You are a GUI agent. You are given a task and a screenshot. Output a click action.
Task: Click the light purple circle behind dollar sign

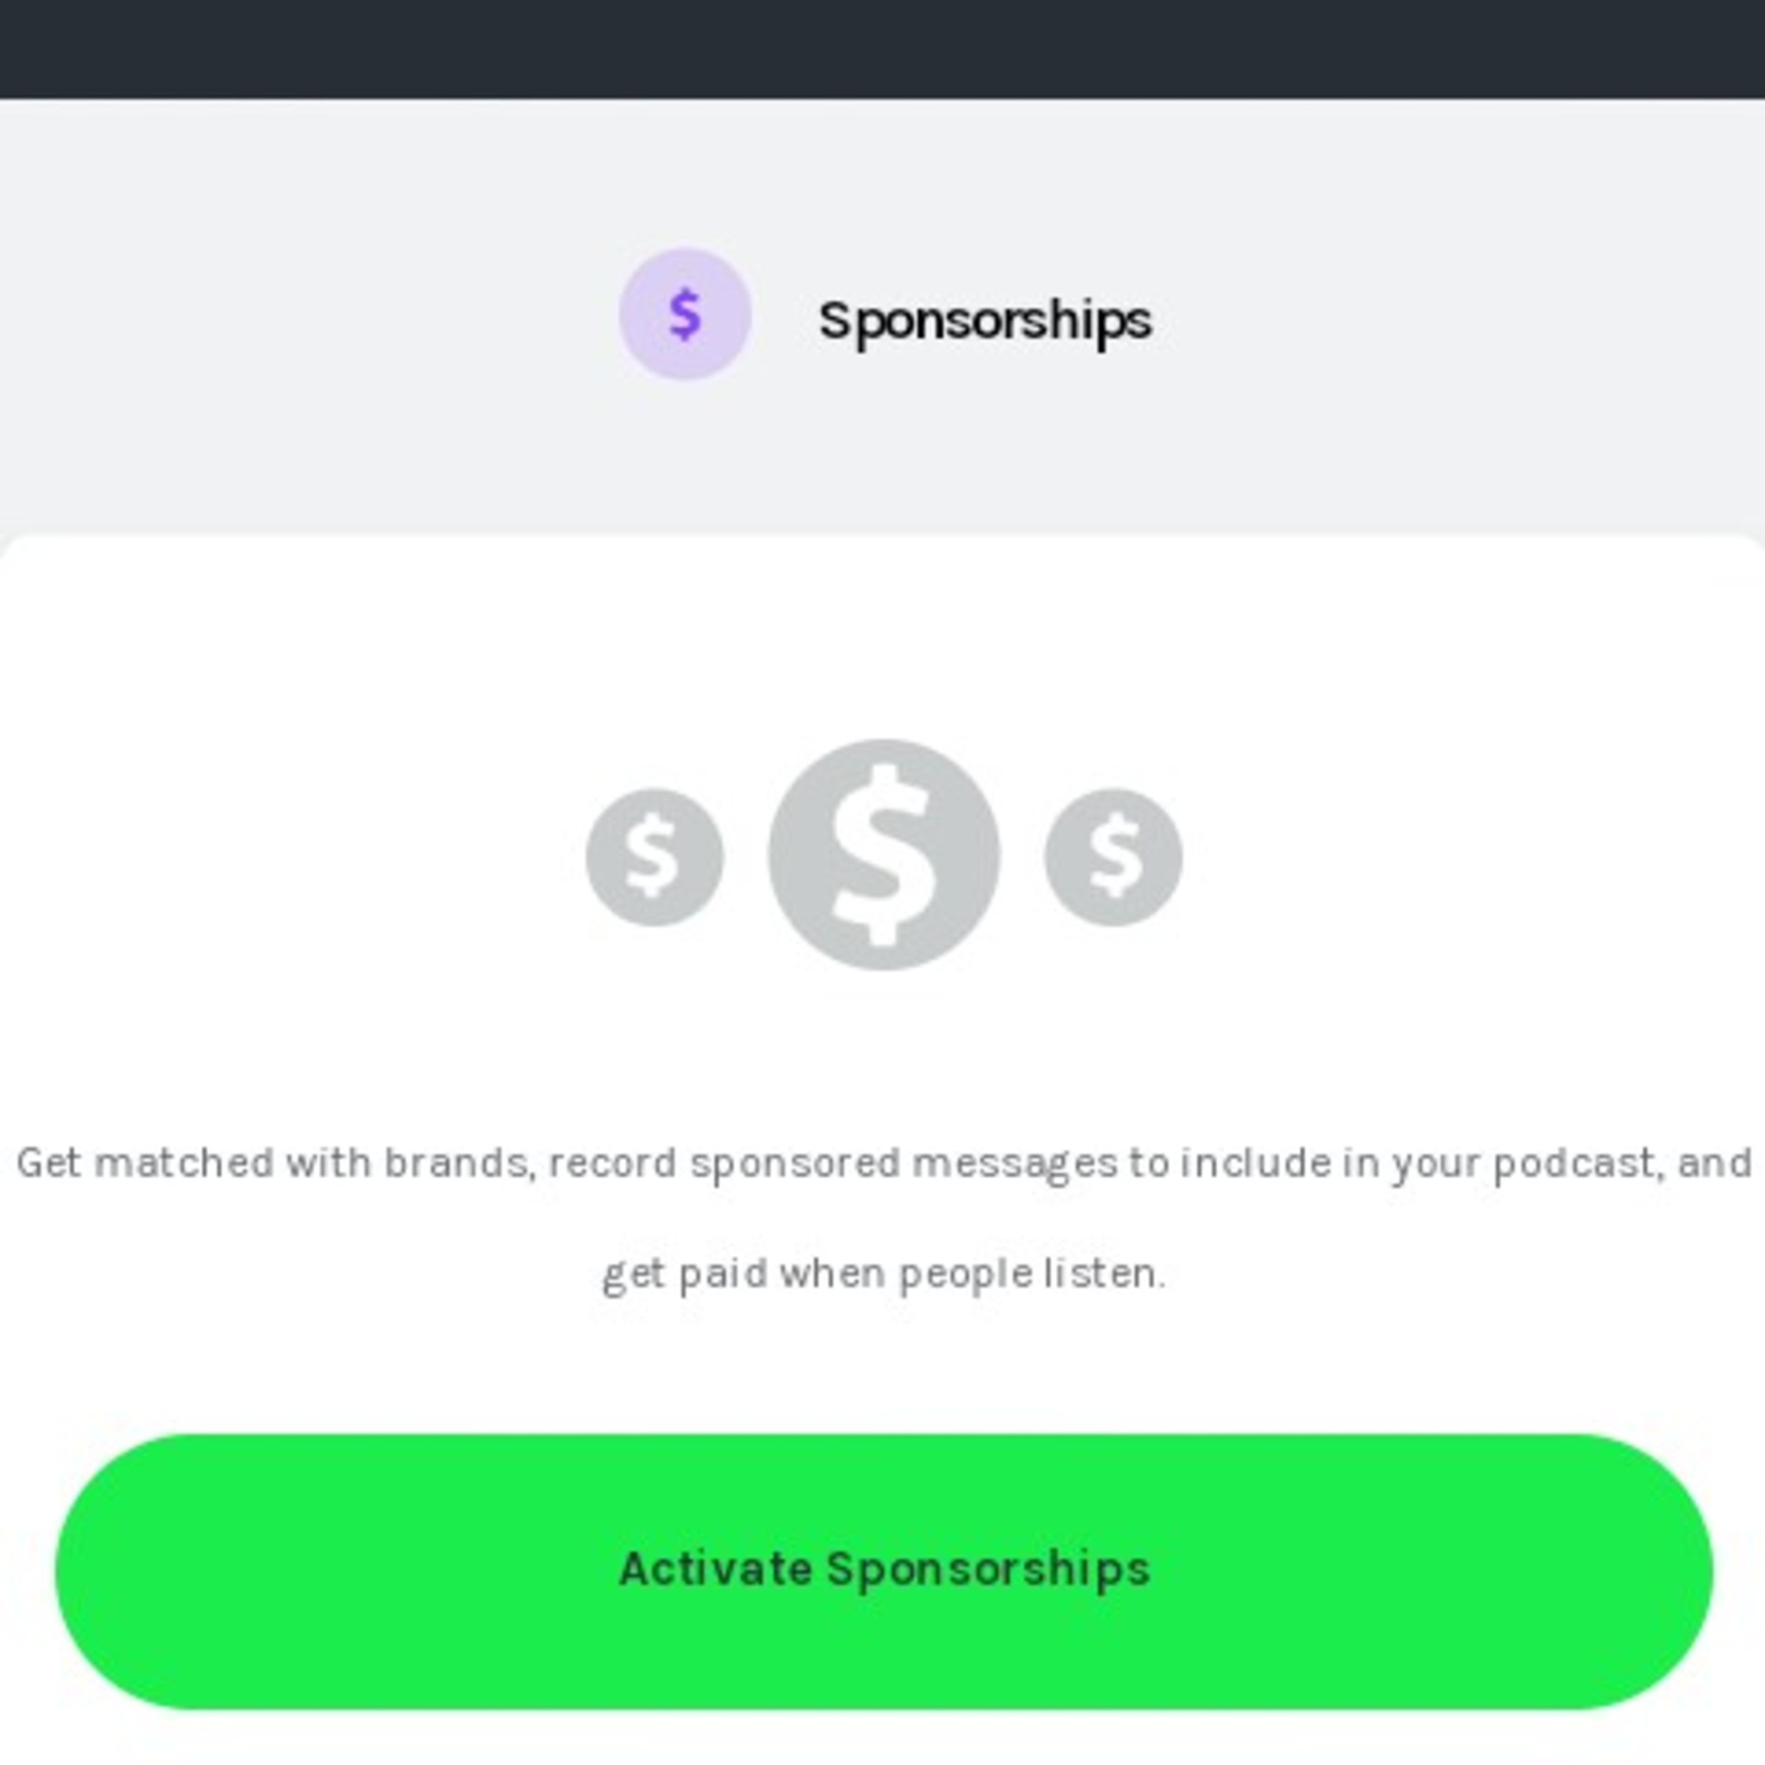(685, 314)
